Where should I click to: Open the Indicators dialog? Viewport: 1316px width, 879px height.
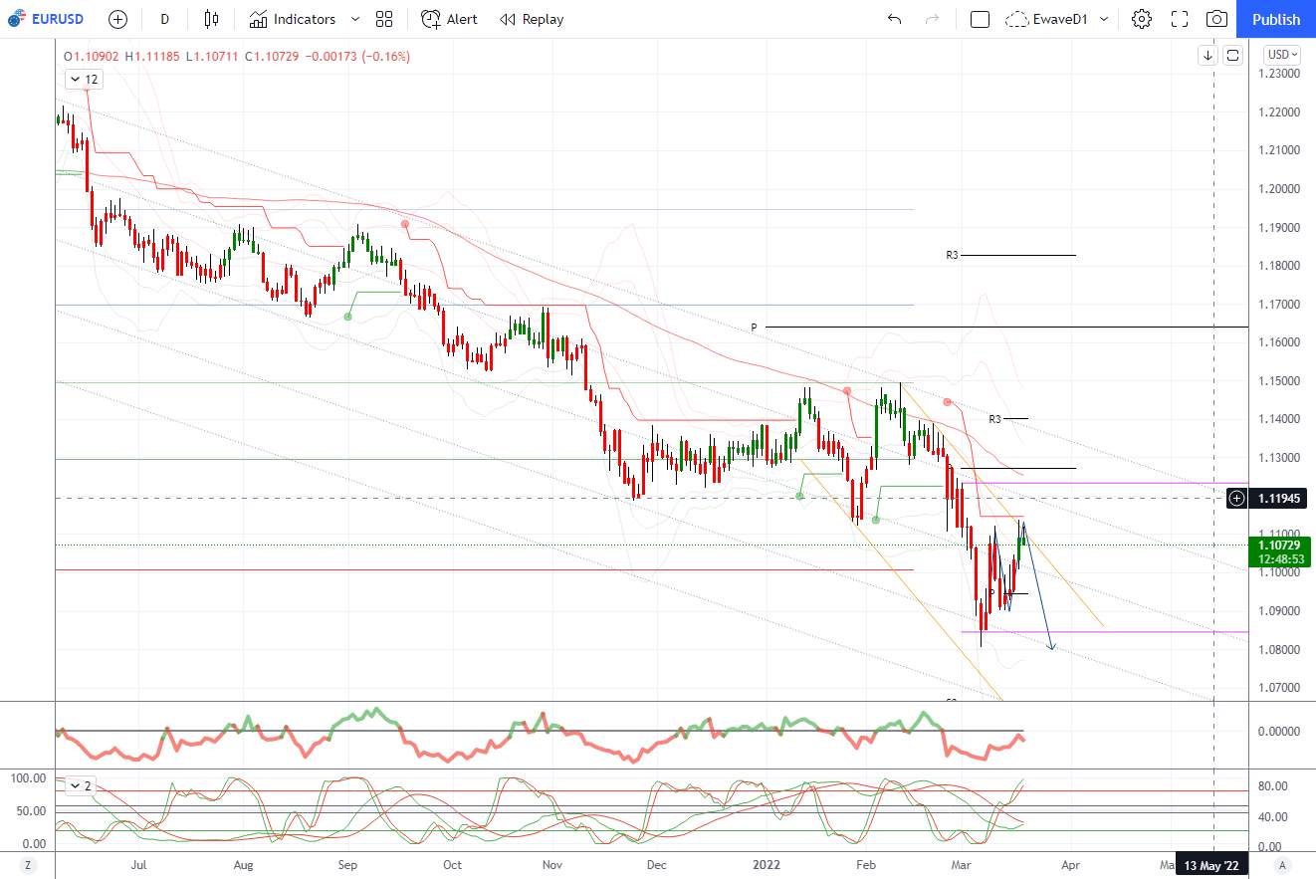click(x=293, y=19)
